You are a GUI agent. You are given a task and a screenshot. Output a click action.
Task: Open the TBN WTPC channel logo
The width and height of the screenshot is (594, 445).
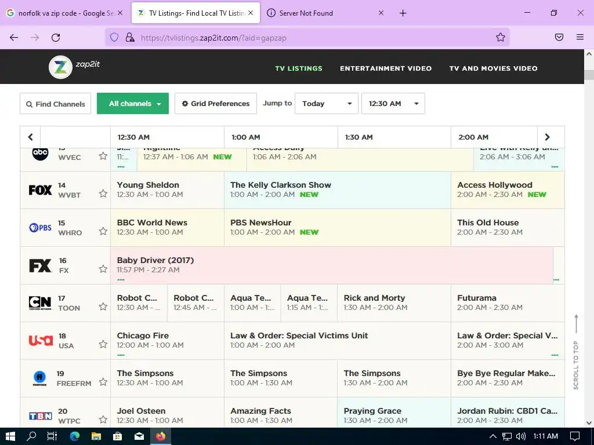(40, 416)
